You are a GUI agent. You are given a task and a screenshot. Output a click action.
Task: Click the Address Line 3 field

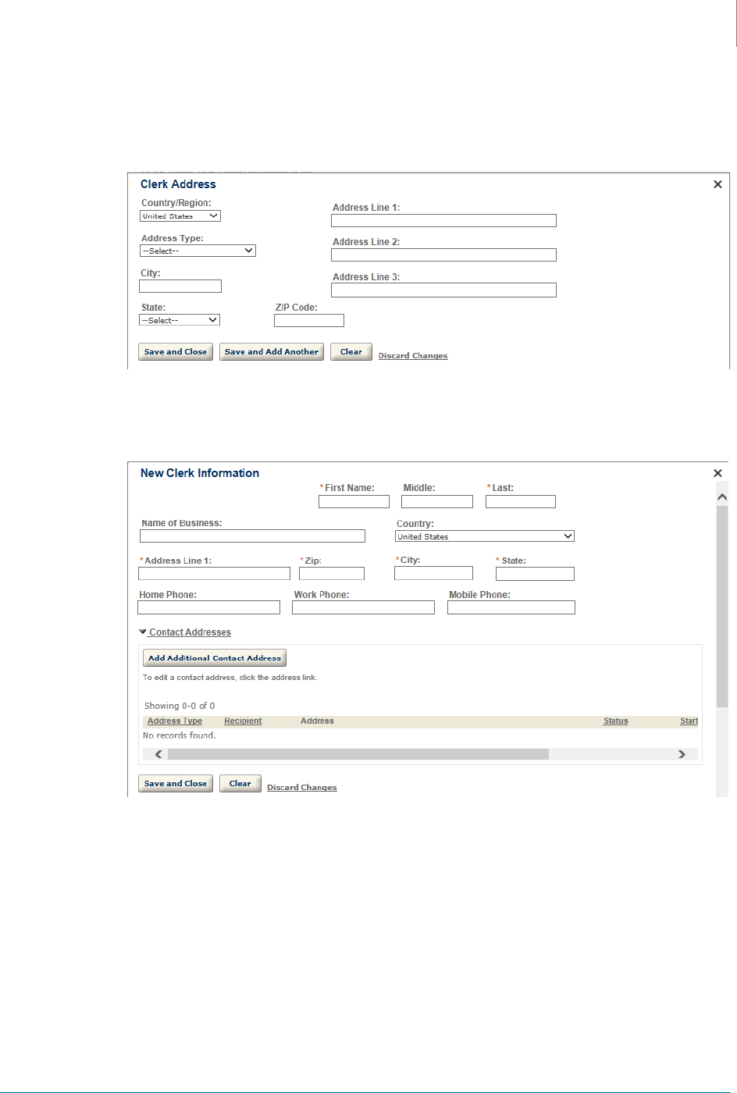[x=443, y=290]
